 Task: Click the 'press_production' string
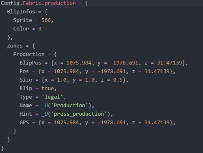[79, 114]
